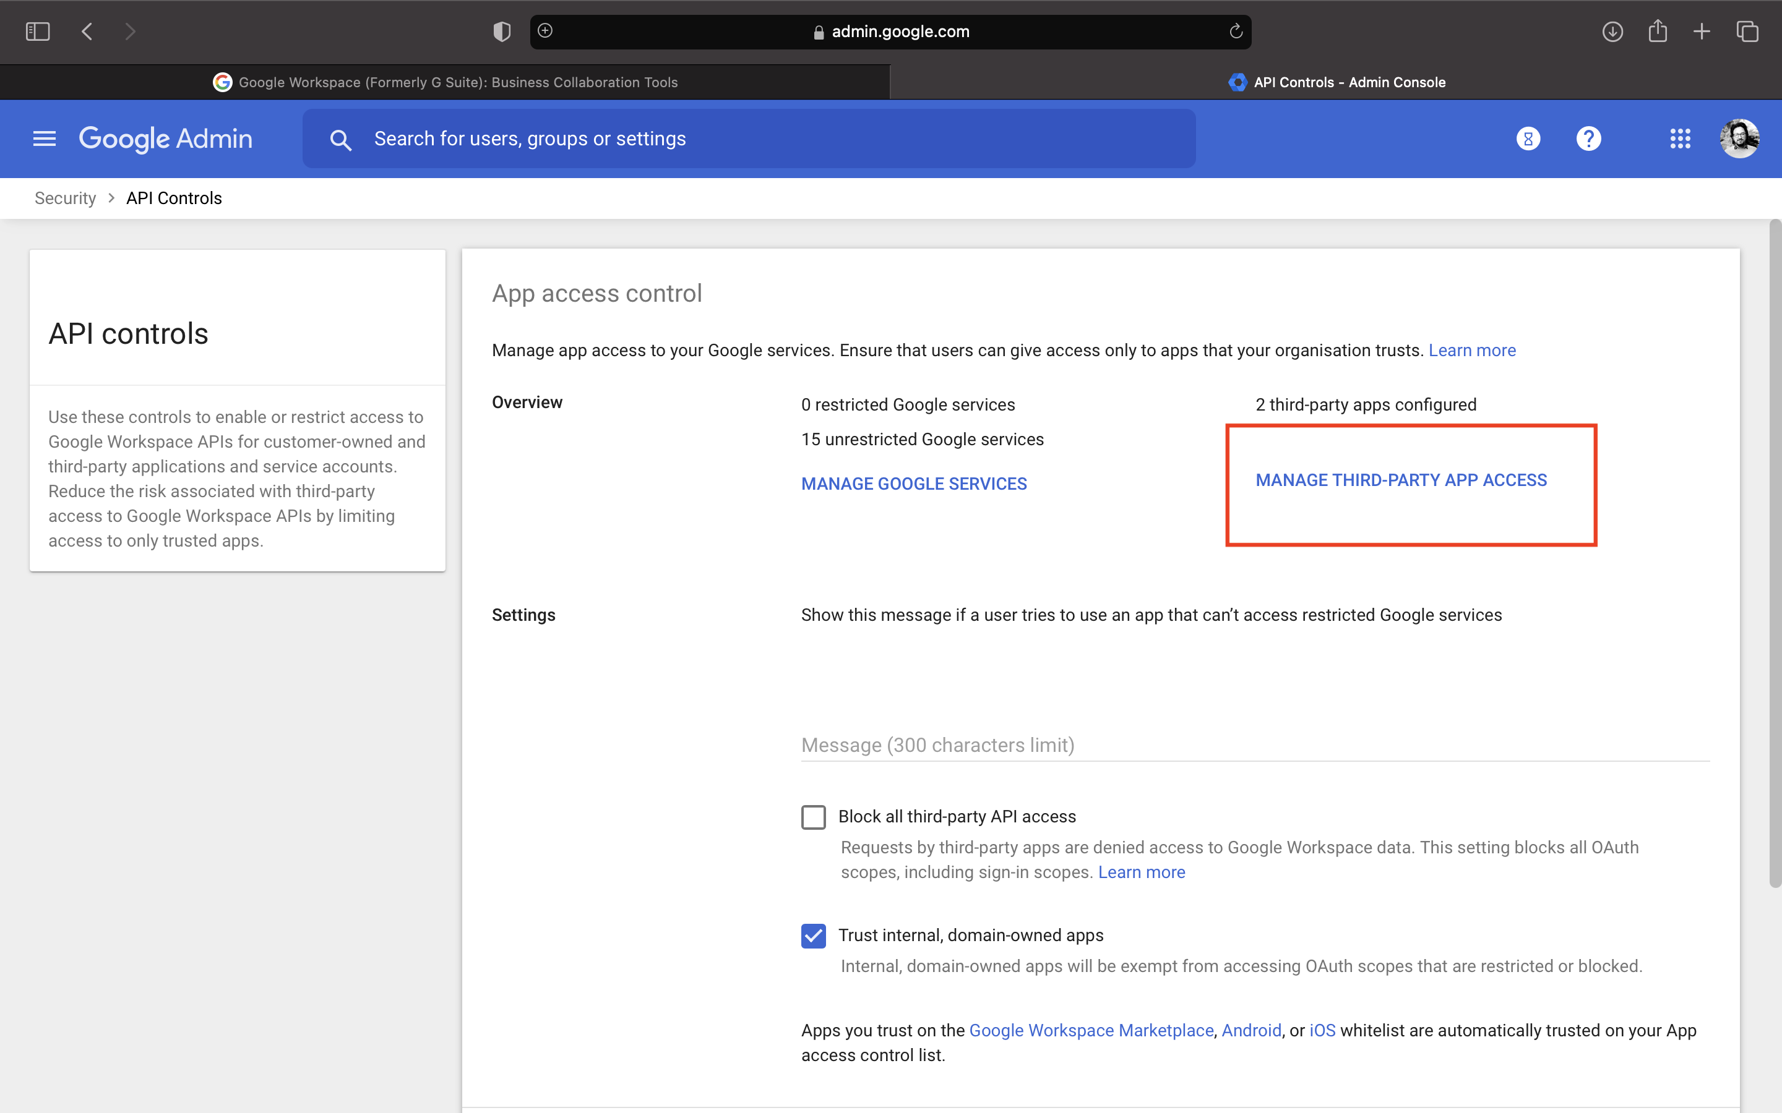
Task: Select API Controls - Admin Console tab
Action: pyautogui.click(x=1336, y=82)
